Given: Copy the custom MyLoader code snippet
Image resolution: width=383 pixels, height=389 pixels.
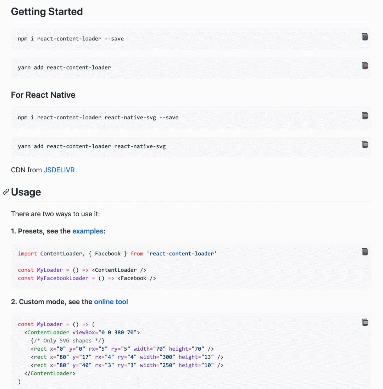Looking at the screenshot, I should pos(365,322).
